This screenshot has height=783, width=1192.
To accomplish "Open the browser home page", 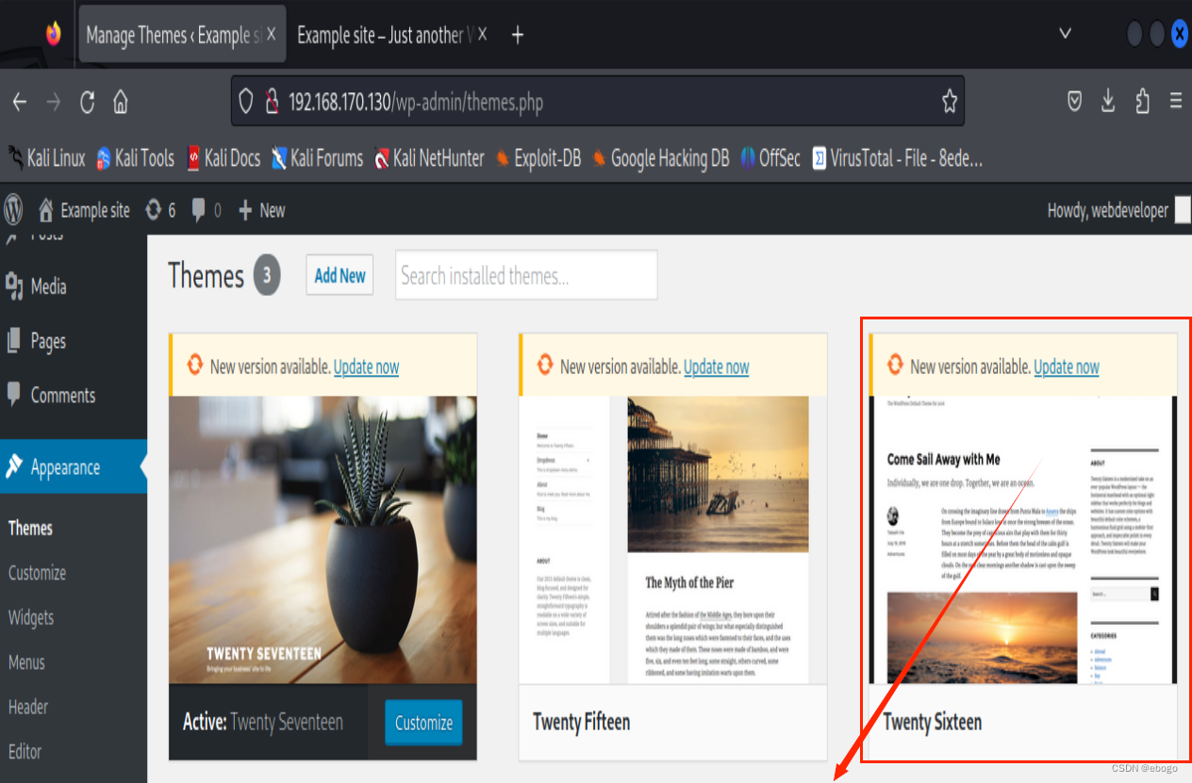I will (120, 102).
